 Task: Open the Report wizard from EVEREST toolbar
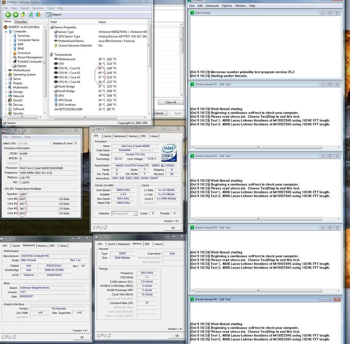pyautogui.click(x=54, y=15)
